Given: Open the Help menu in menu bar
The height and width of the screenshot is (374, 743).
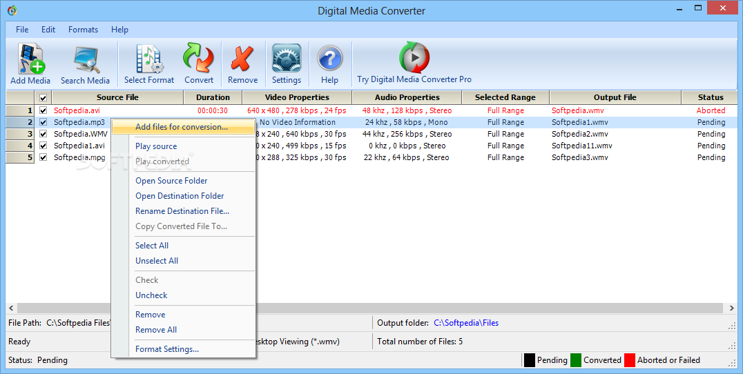Looking at the screenshot, I should pyautogui.click(x=119, y=30).
